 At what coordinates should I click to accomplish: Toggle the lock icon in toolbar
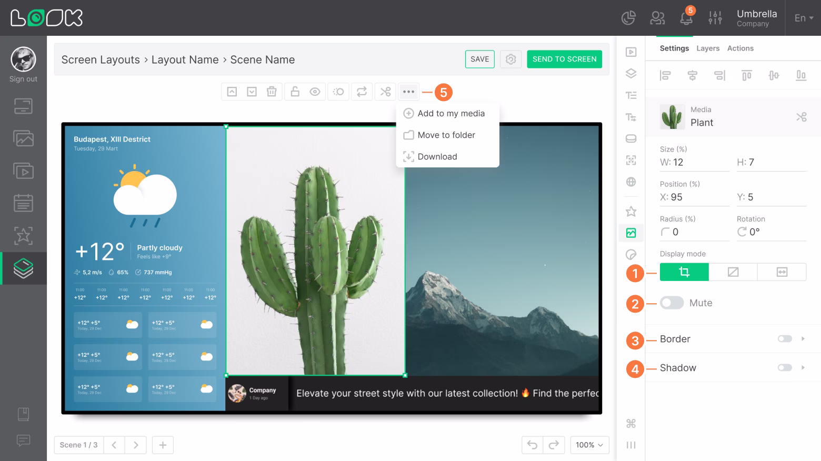(x=295, y=92)
